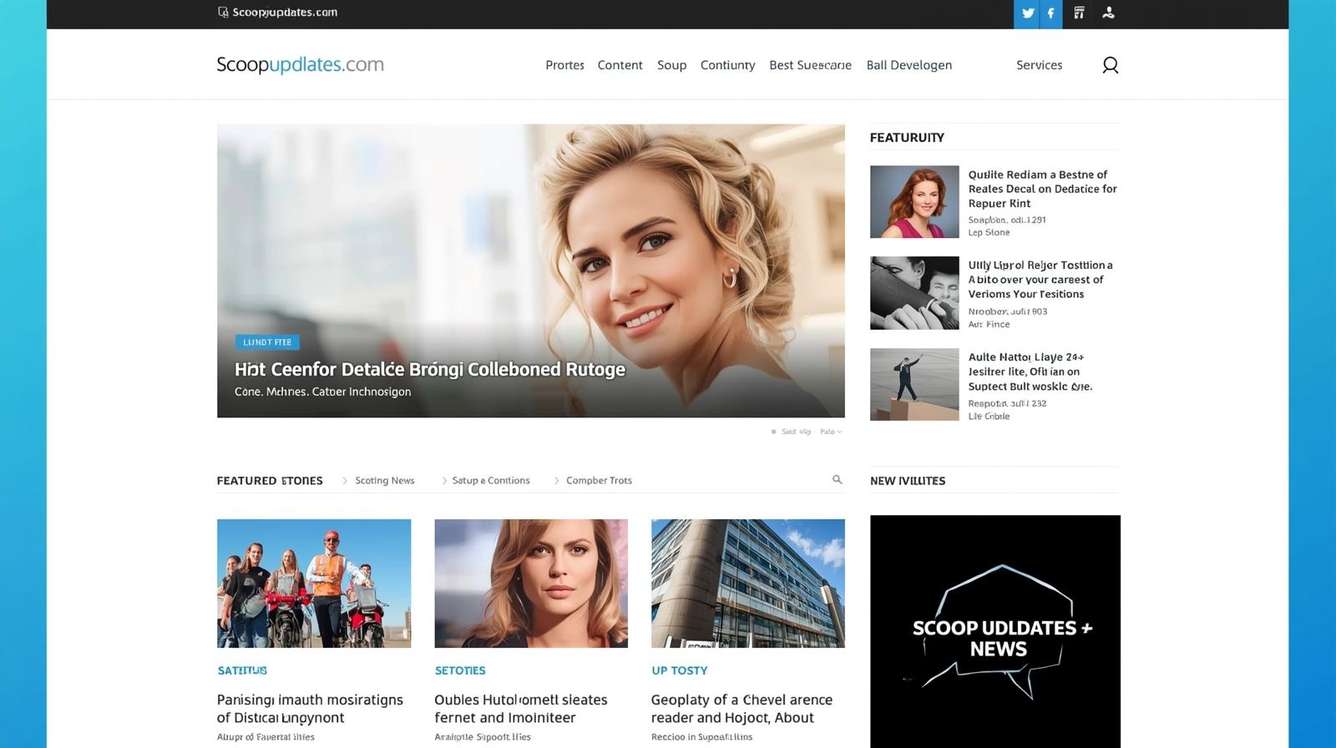Open the Services menu item

pyautogui.click(x=1039, y=65)
